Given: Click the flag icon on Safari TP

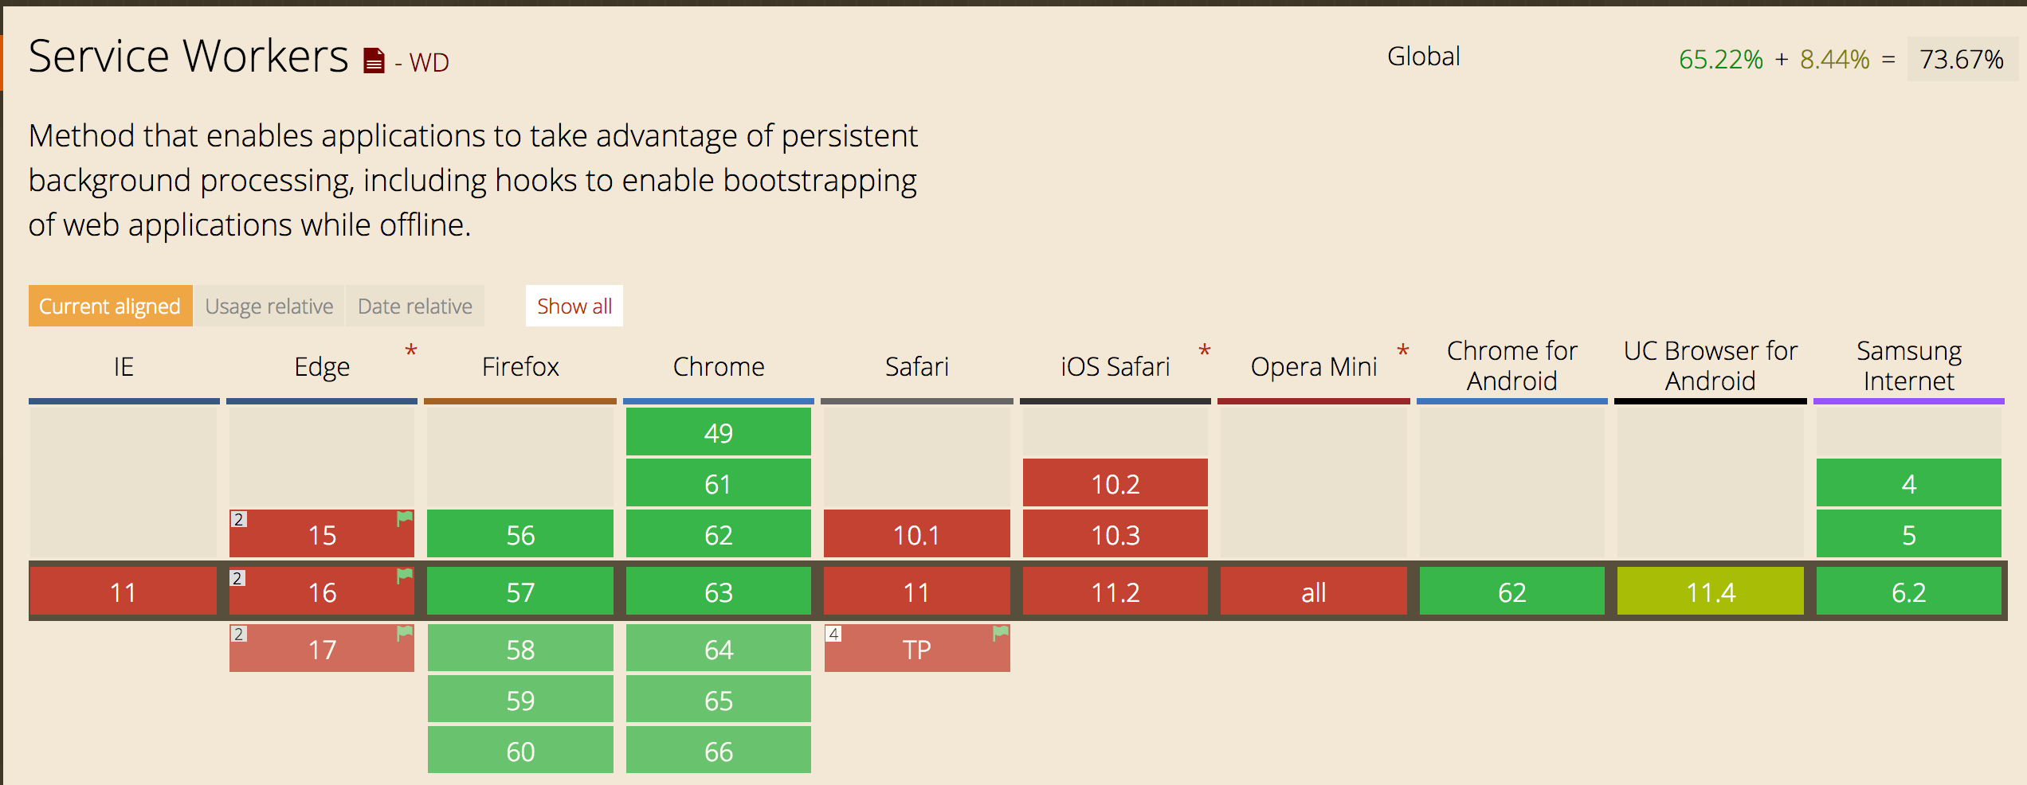Looking at the screenshot, I should [x=1001, y=634].
